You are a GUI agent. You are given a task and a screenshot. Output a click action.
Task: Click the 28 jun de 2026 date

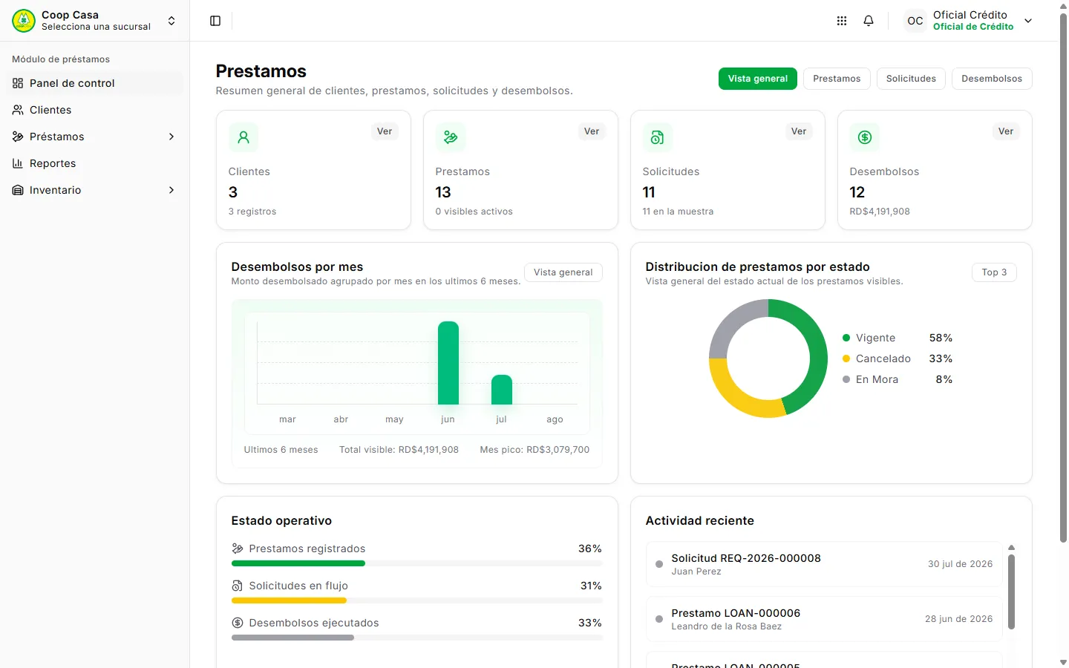[x=958, y=619]
